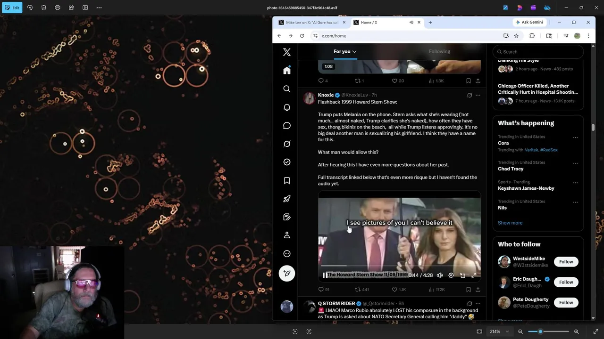Viewport: 604px width, 339px height.
Task: Click the X logo in sidebar
Action: [x=287, y=52]
